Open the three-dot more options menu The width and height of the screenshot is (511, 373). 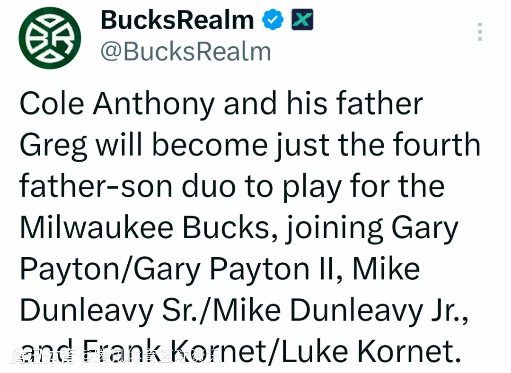coord(480,32)
